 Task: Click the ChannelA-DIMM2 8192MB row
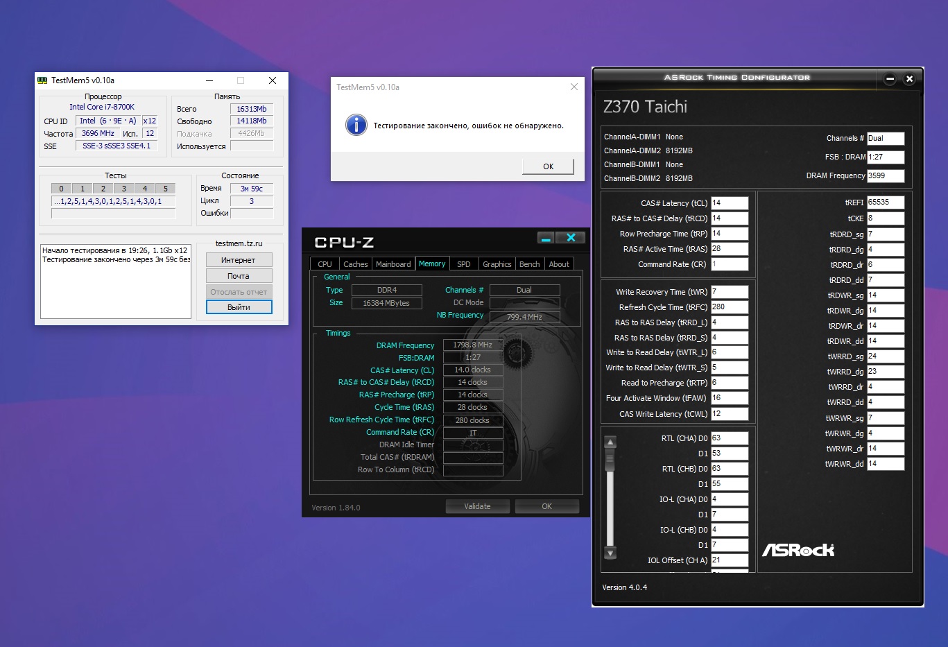coord(648,150)
